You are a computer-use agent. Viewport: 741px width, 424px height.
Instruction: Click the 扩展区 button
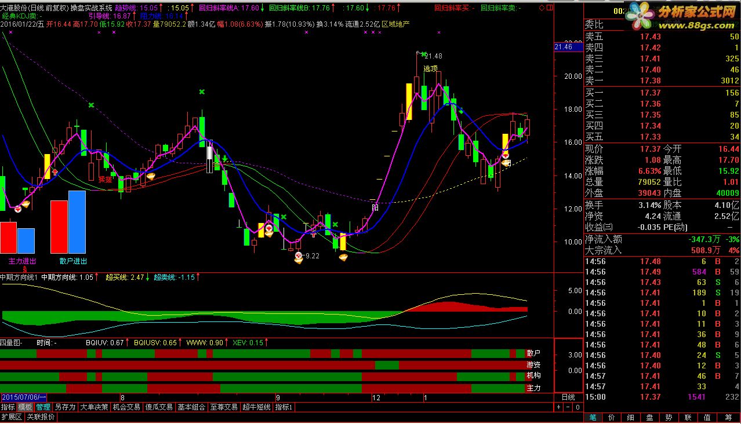[x=12, y=417]
